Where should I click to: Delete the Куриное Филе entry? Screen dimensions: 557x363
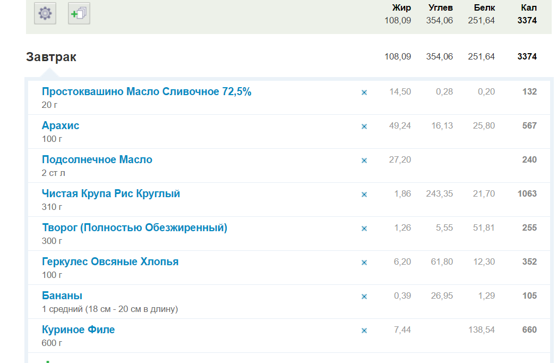[x=364, y=331]
